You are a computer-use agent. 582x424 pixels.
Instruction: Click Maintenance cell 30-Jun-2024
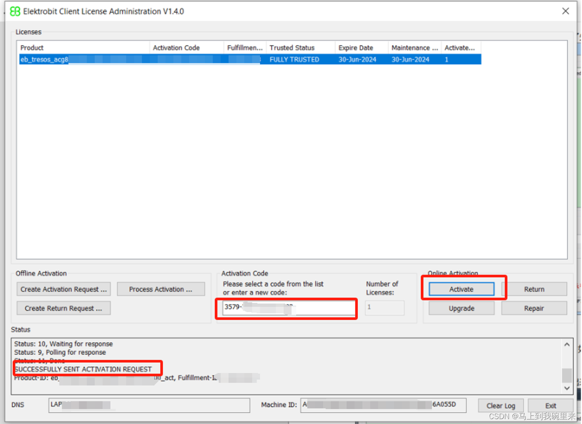click(x=410, y=59)
